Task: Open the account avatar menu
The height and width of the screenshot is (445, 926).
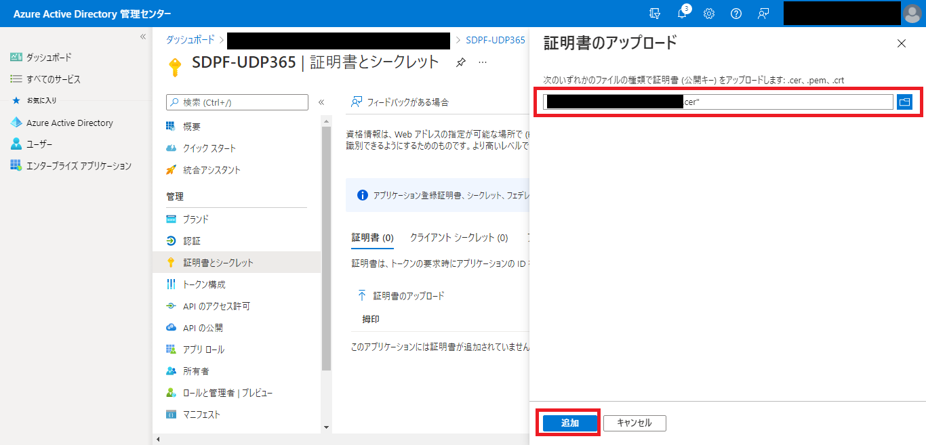Action: (x=912, y=14)
